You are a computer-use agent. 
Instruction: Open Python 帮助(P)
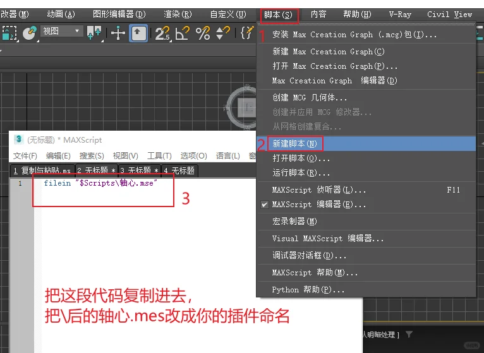pos(366,289)
